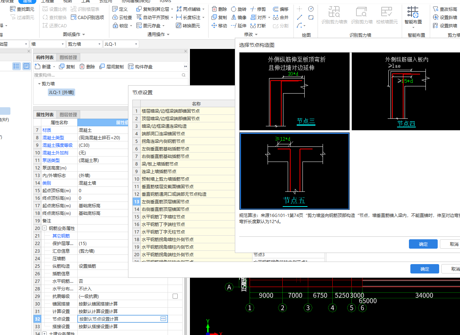Open CAD识别选项 settings
The width and height of the screenshot is (460, 335).
[87, 17]
